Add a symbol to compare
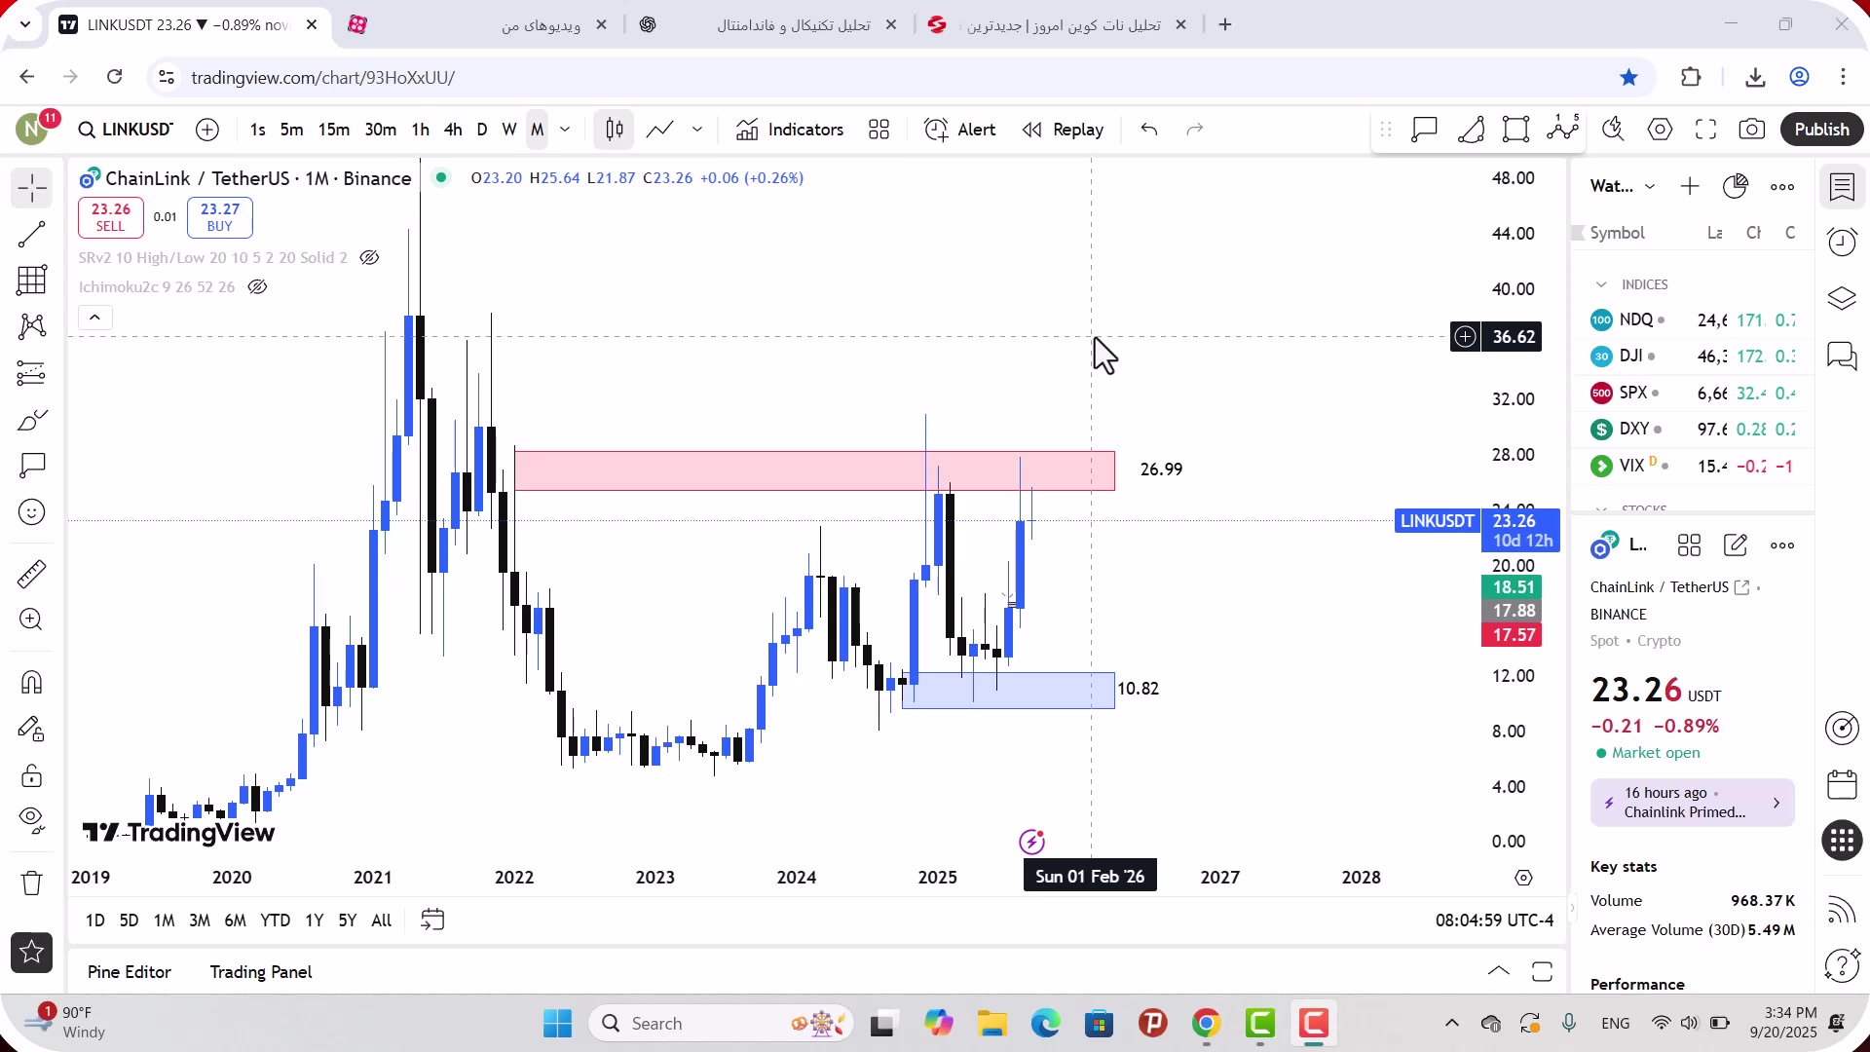 click(x=207, y=130)
